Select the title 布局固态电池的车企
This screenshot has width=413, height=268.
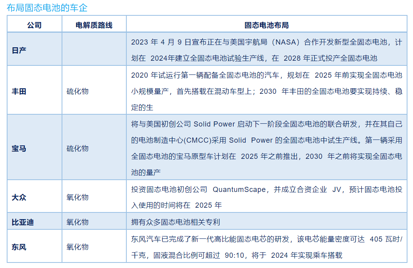(x=47, y=7)
